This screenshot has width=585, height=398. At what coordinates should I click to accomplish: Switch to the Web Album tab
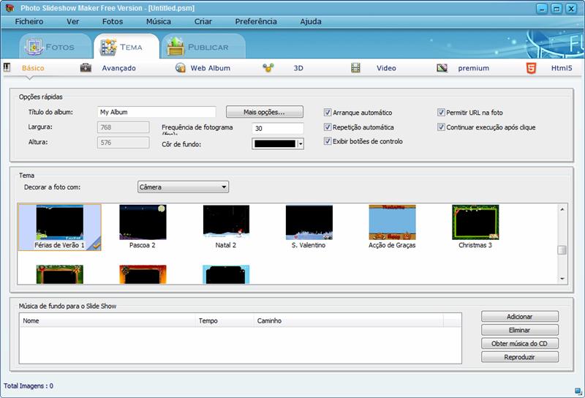pyautogui.click(x=211, y=68)
